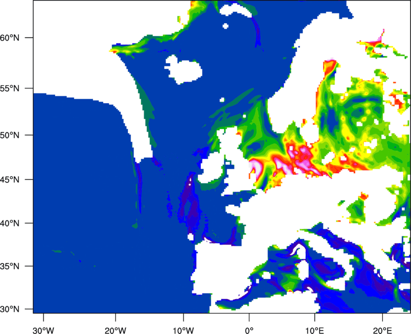Screen dimensions: 411x334
Task: Click the 45°N latitude label
Action: pyautogui.click(x=10, y=180)
